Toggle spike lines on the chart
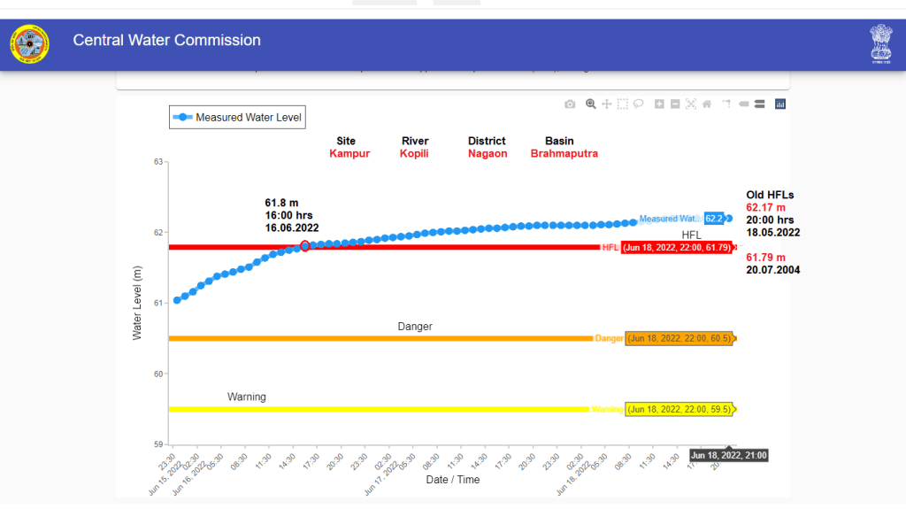Screen dimensions: 906x509 726,104
